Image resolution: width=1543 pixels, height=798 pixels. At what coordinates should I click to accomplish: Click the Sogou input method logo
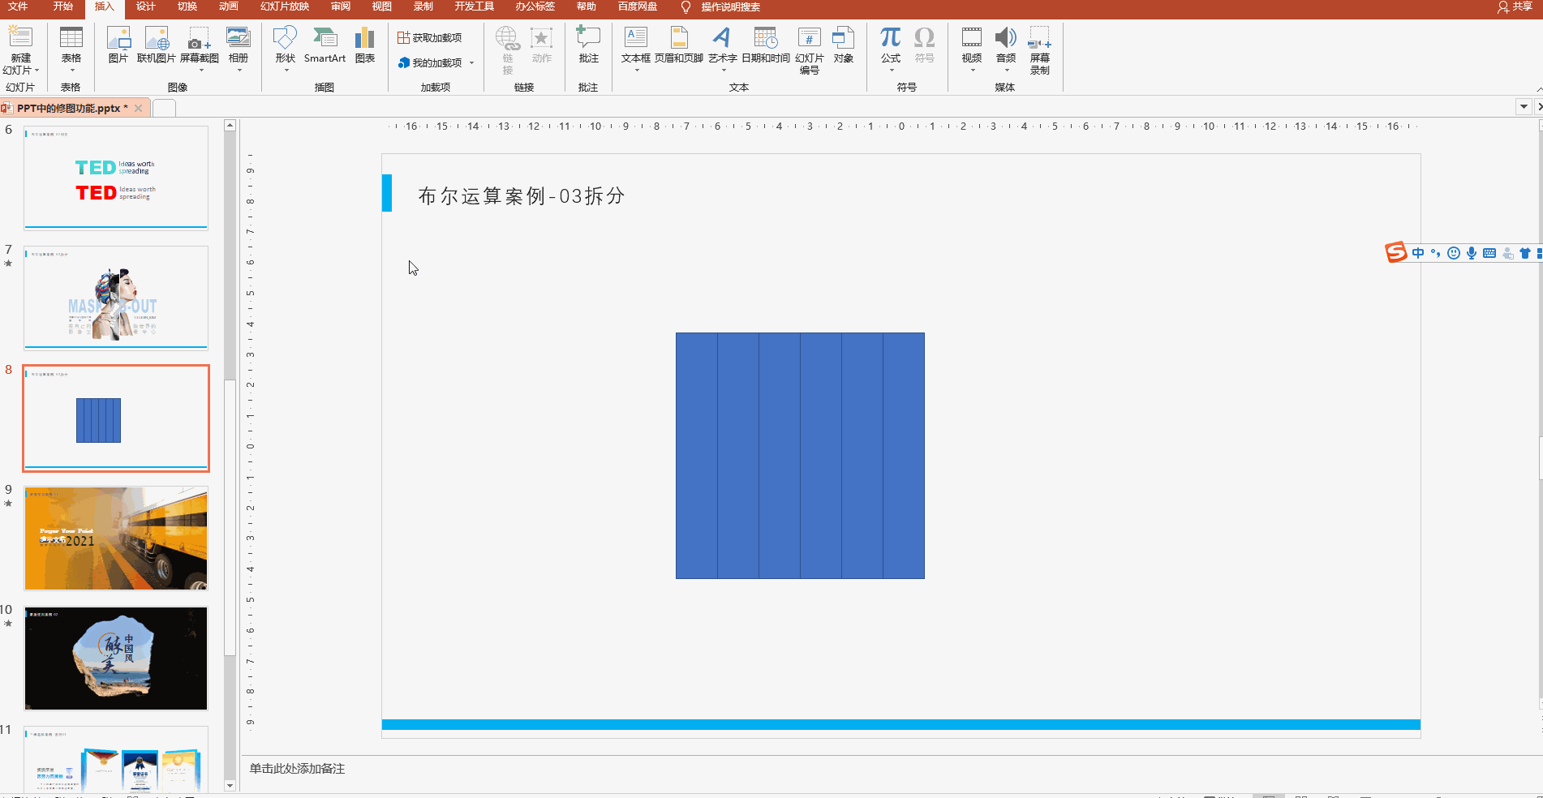(1396, 253)
